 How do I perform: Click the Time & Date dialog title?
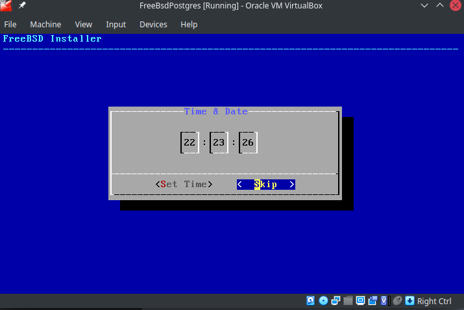[x=215, y=111]
